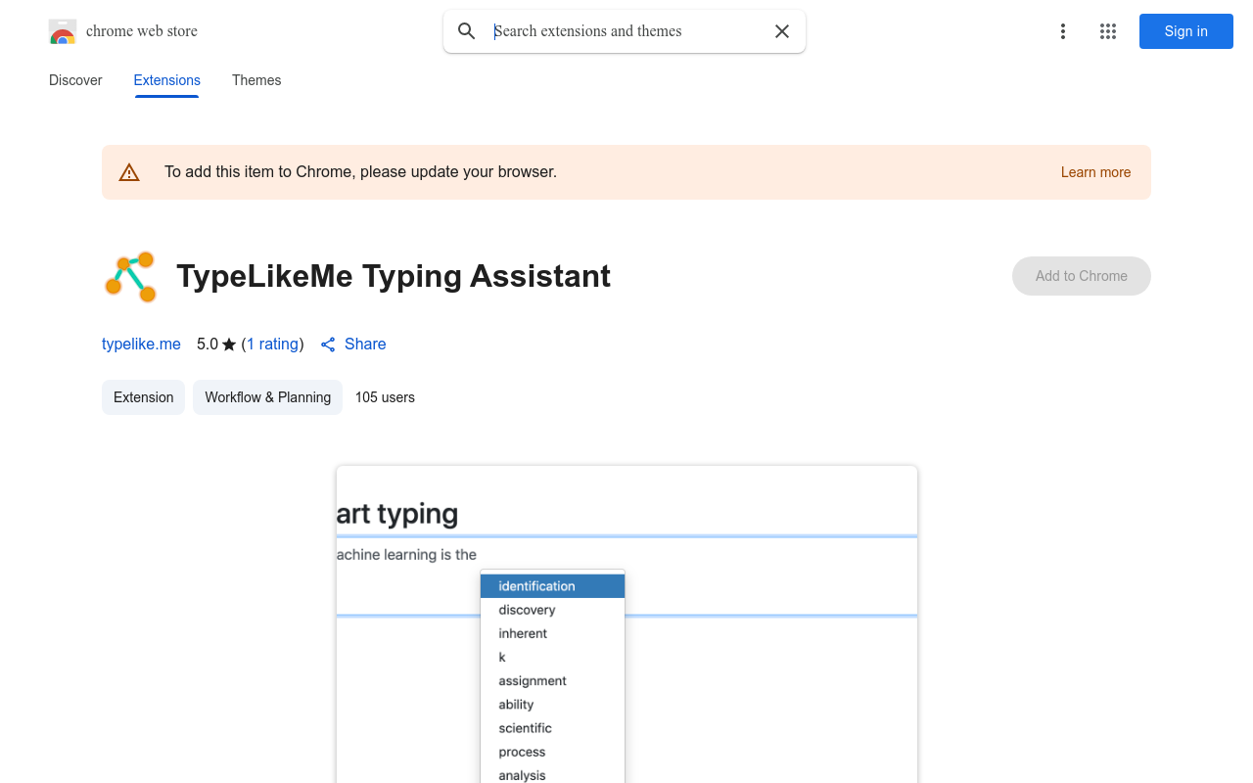
Task: Open the Google apps grid icon
Action: 1108,31
